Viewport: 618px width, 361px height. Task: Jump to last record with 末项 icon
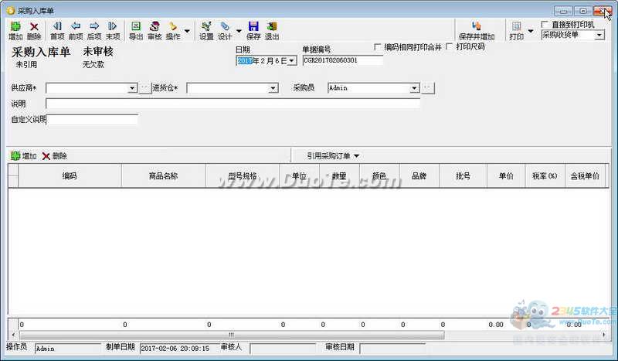[x=113, y=31]
